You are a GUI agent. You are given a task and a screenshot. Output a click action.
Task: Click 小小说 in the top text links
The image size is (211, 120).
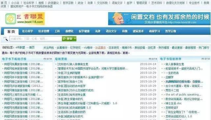15,3
